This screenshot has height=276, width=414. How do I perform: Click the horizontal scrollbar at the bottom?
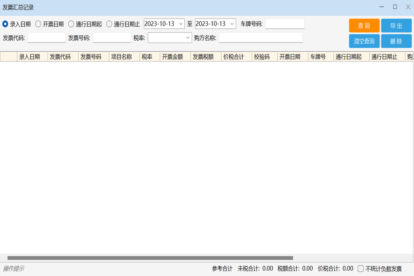tap(149, 258)
